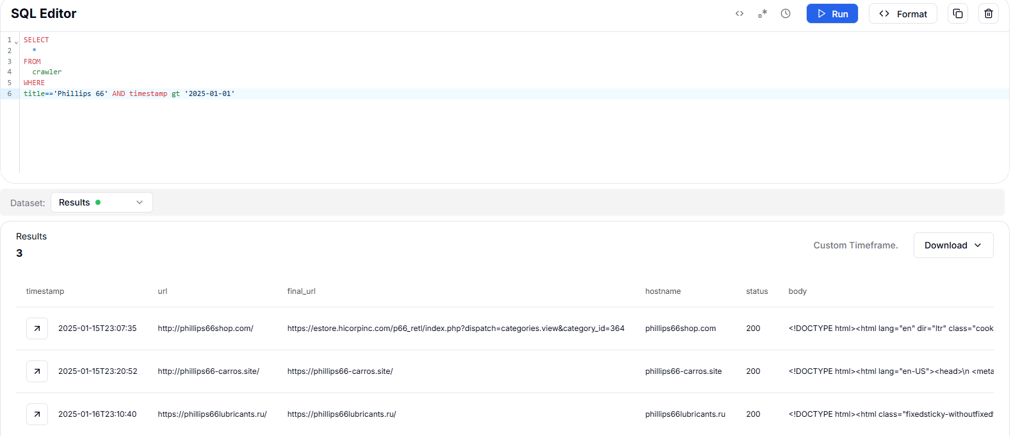Click the regex asterisk icon
The width and height of the screenshot is (1011, 436).
pyautogui.click(x=763, y=13)
